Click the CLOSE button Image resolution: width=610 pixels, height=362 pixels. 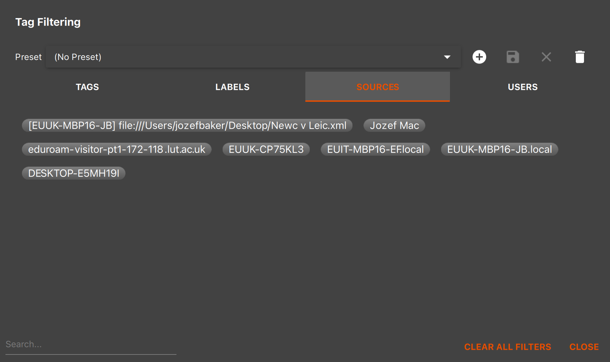(584, 347)
